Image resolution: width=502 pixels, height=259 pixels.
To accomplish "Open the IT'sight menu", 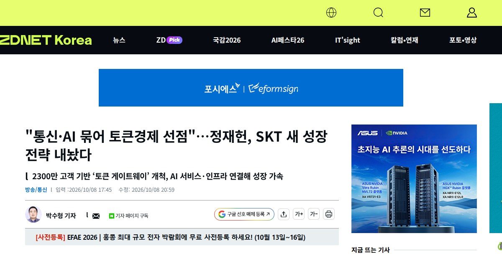I will coord(348,40).
